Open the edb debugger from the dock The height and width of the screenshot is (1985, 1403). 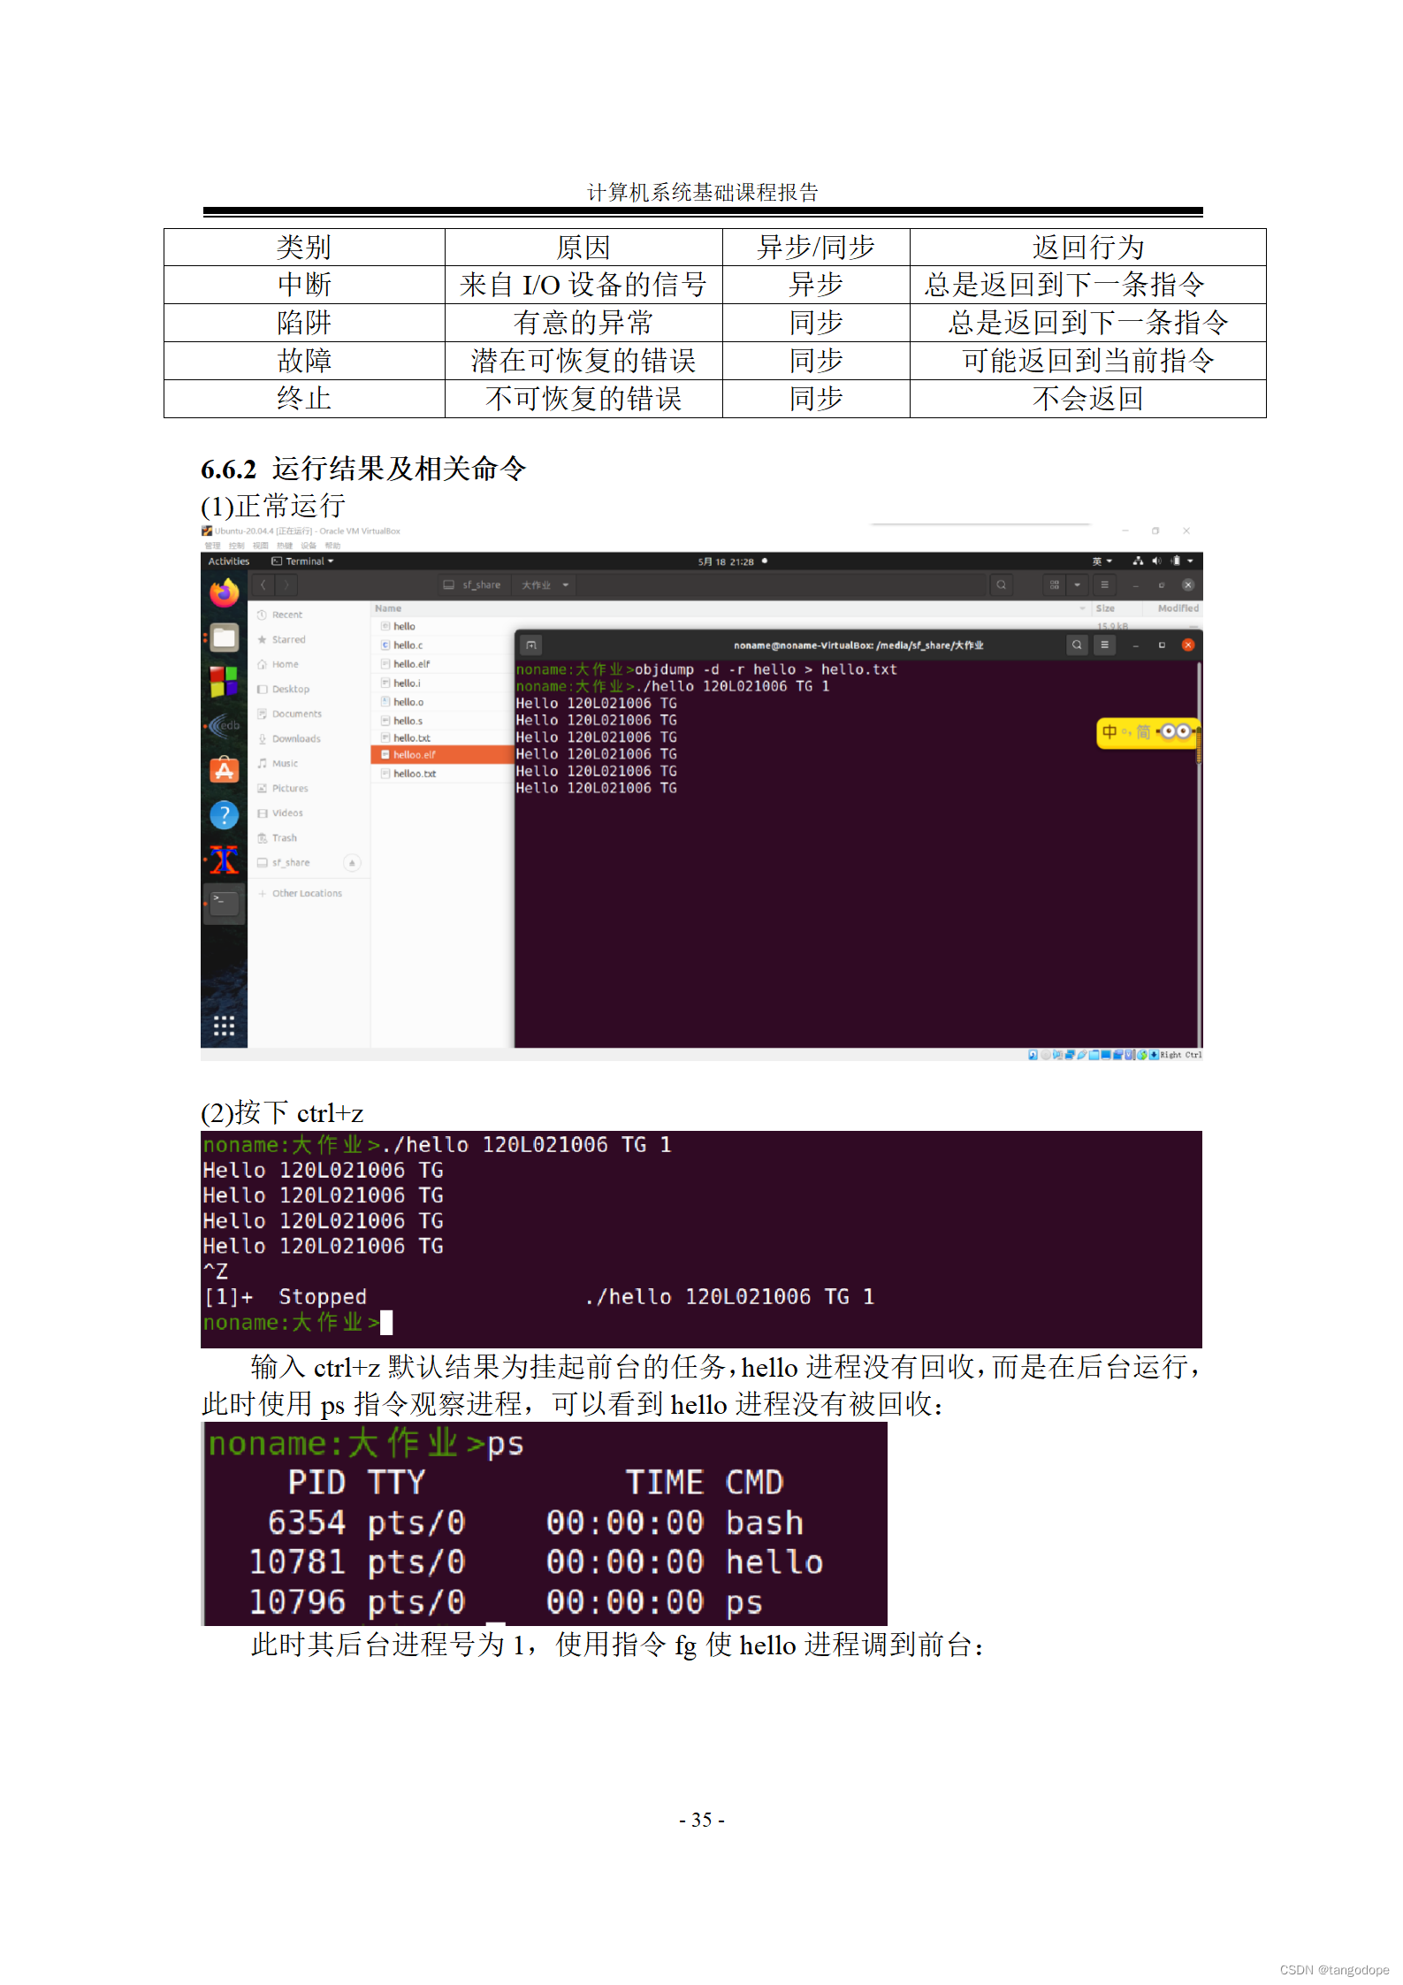pos(225,725)
